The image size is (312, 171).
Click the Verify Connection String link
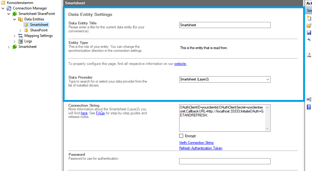pos(196,143)
